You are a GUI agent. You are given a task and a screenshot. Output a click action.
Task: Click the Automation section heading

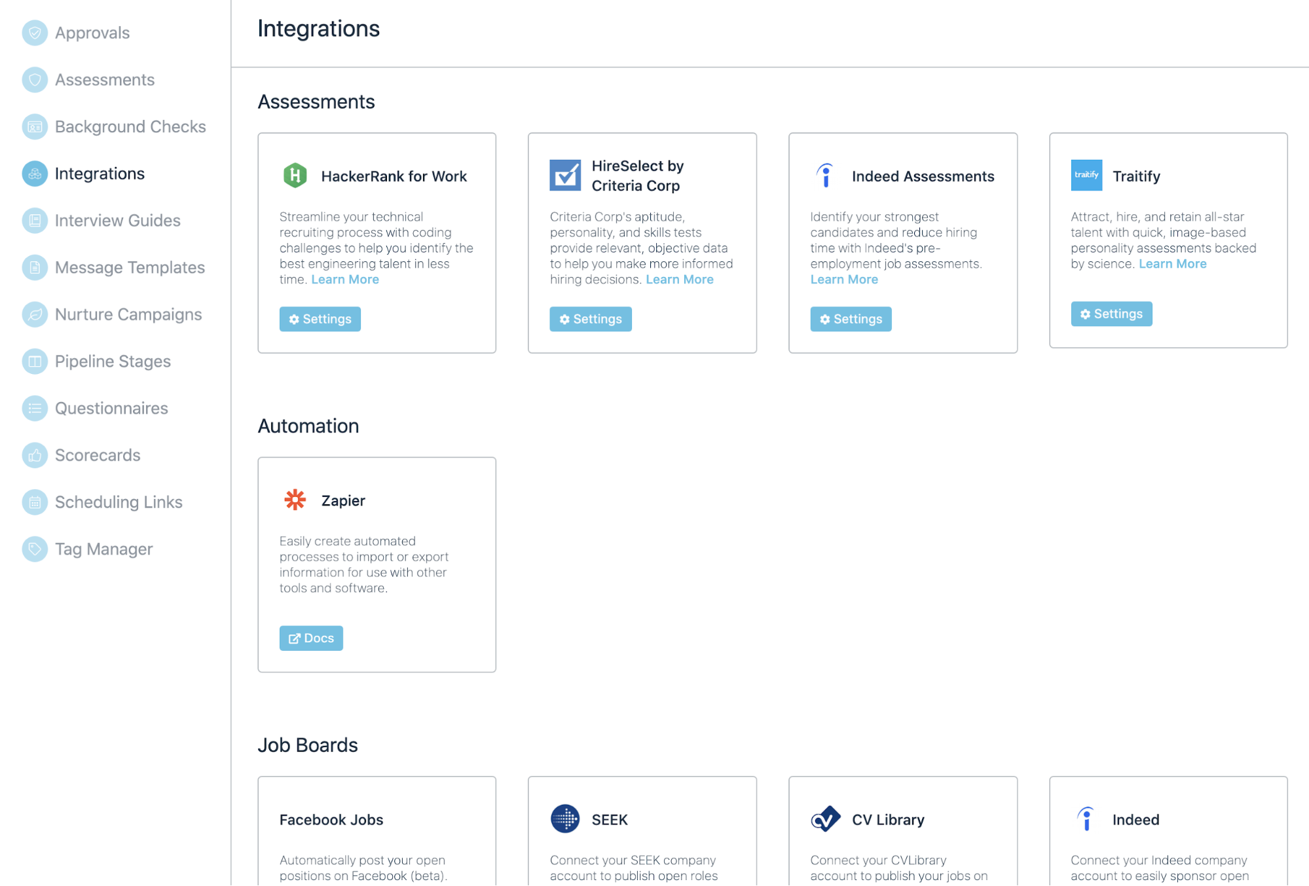click(x=308, y=426)
